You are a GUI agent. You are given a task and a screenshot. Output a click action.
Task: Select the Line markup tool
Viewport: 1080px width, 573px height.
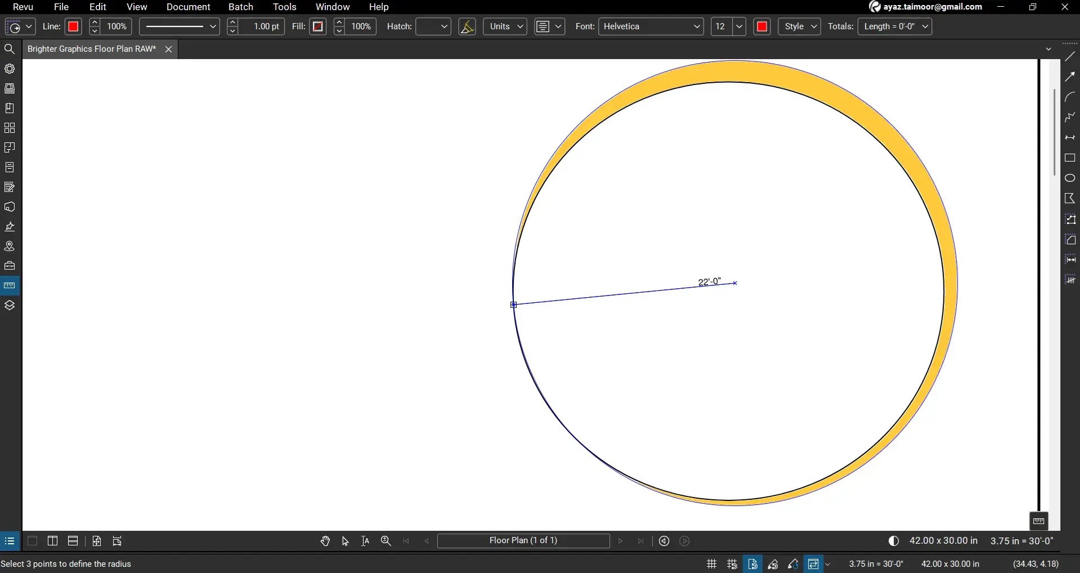click(1070, 56)
